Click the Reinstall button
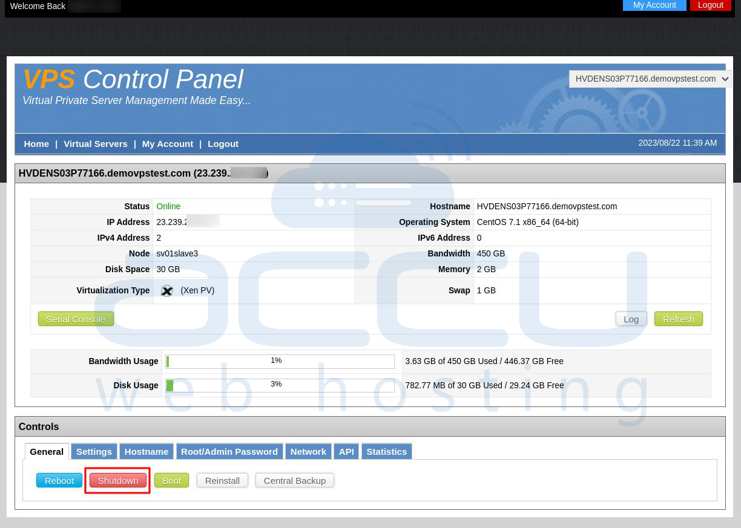This screenshot has width=741, height=528. (x=222, y=480)
